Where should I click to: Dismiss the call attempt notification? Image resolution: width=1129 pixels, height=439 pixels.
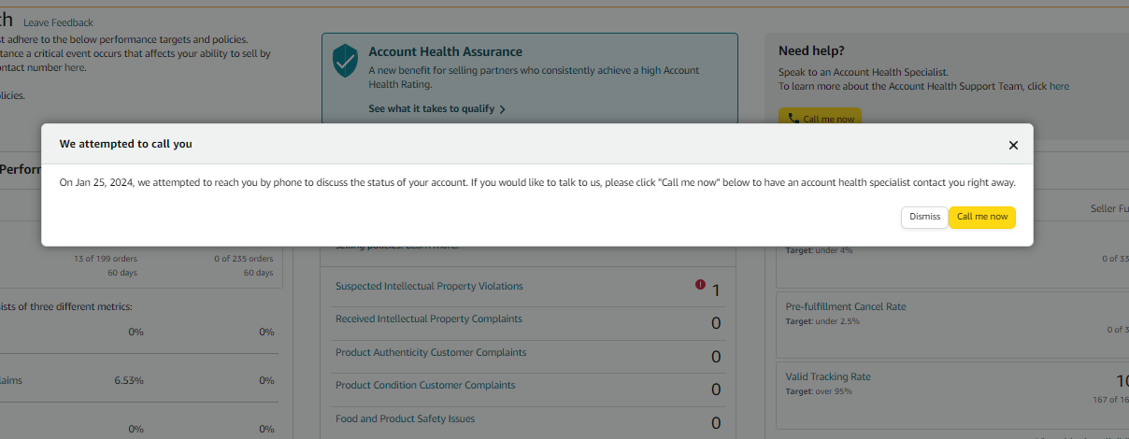tap(924, 217)
